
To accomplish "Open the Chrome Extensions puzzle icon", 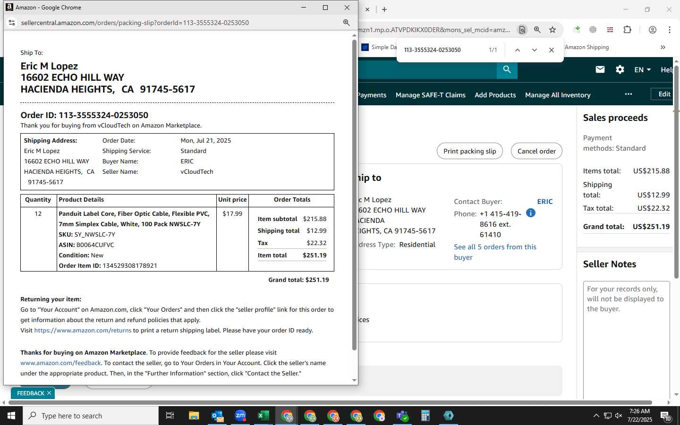I will point(627,29).
